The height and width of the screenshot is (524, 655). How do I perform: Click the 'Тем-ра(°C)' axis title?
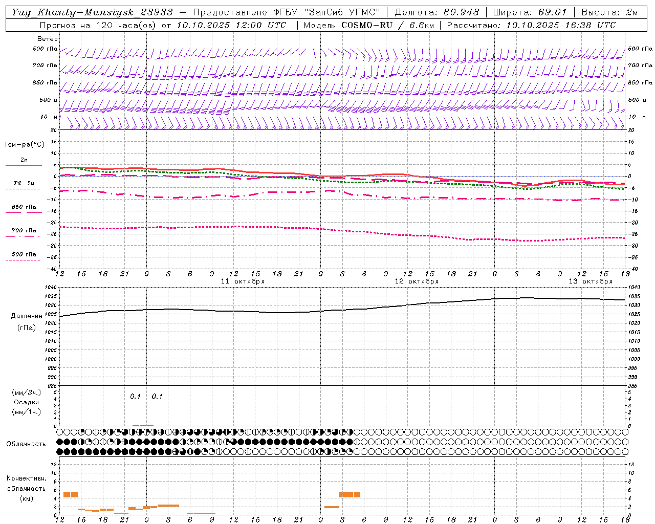coord(24,145)
